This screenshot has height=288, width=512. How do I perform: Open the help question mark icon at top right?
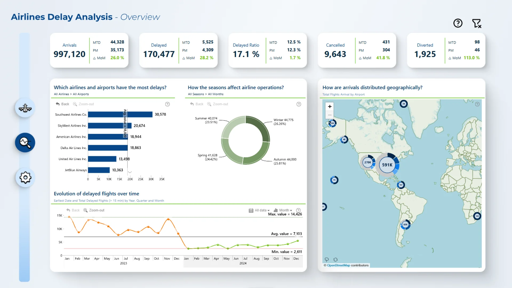458,23
